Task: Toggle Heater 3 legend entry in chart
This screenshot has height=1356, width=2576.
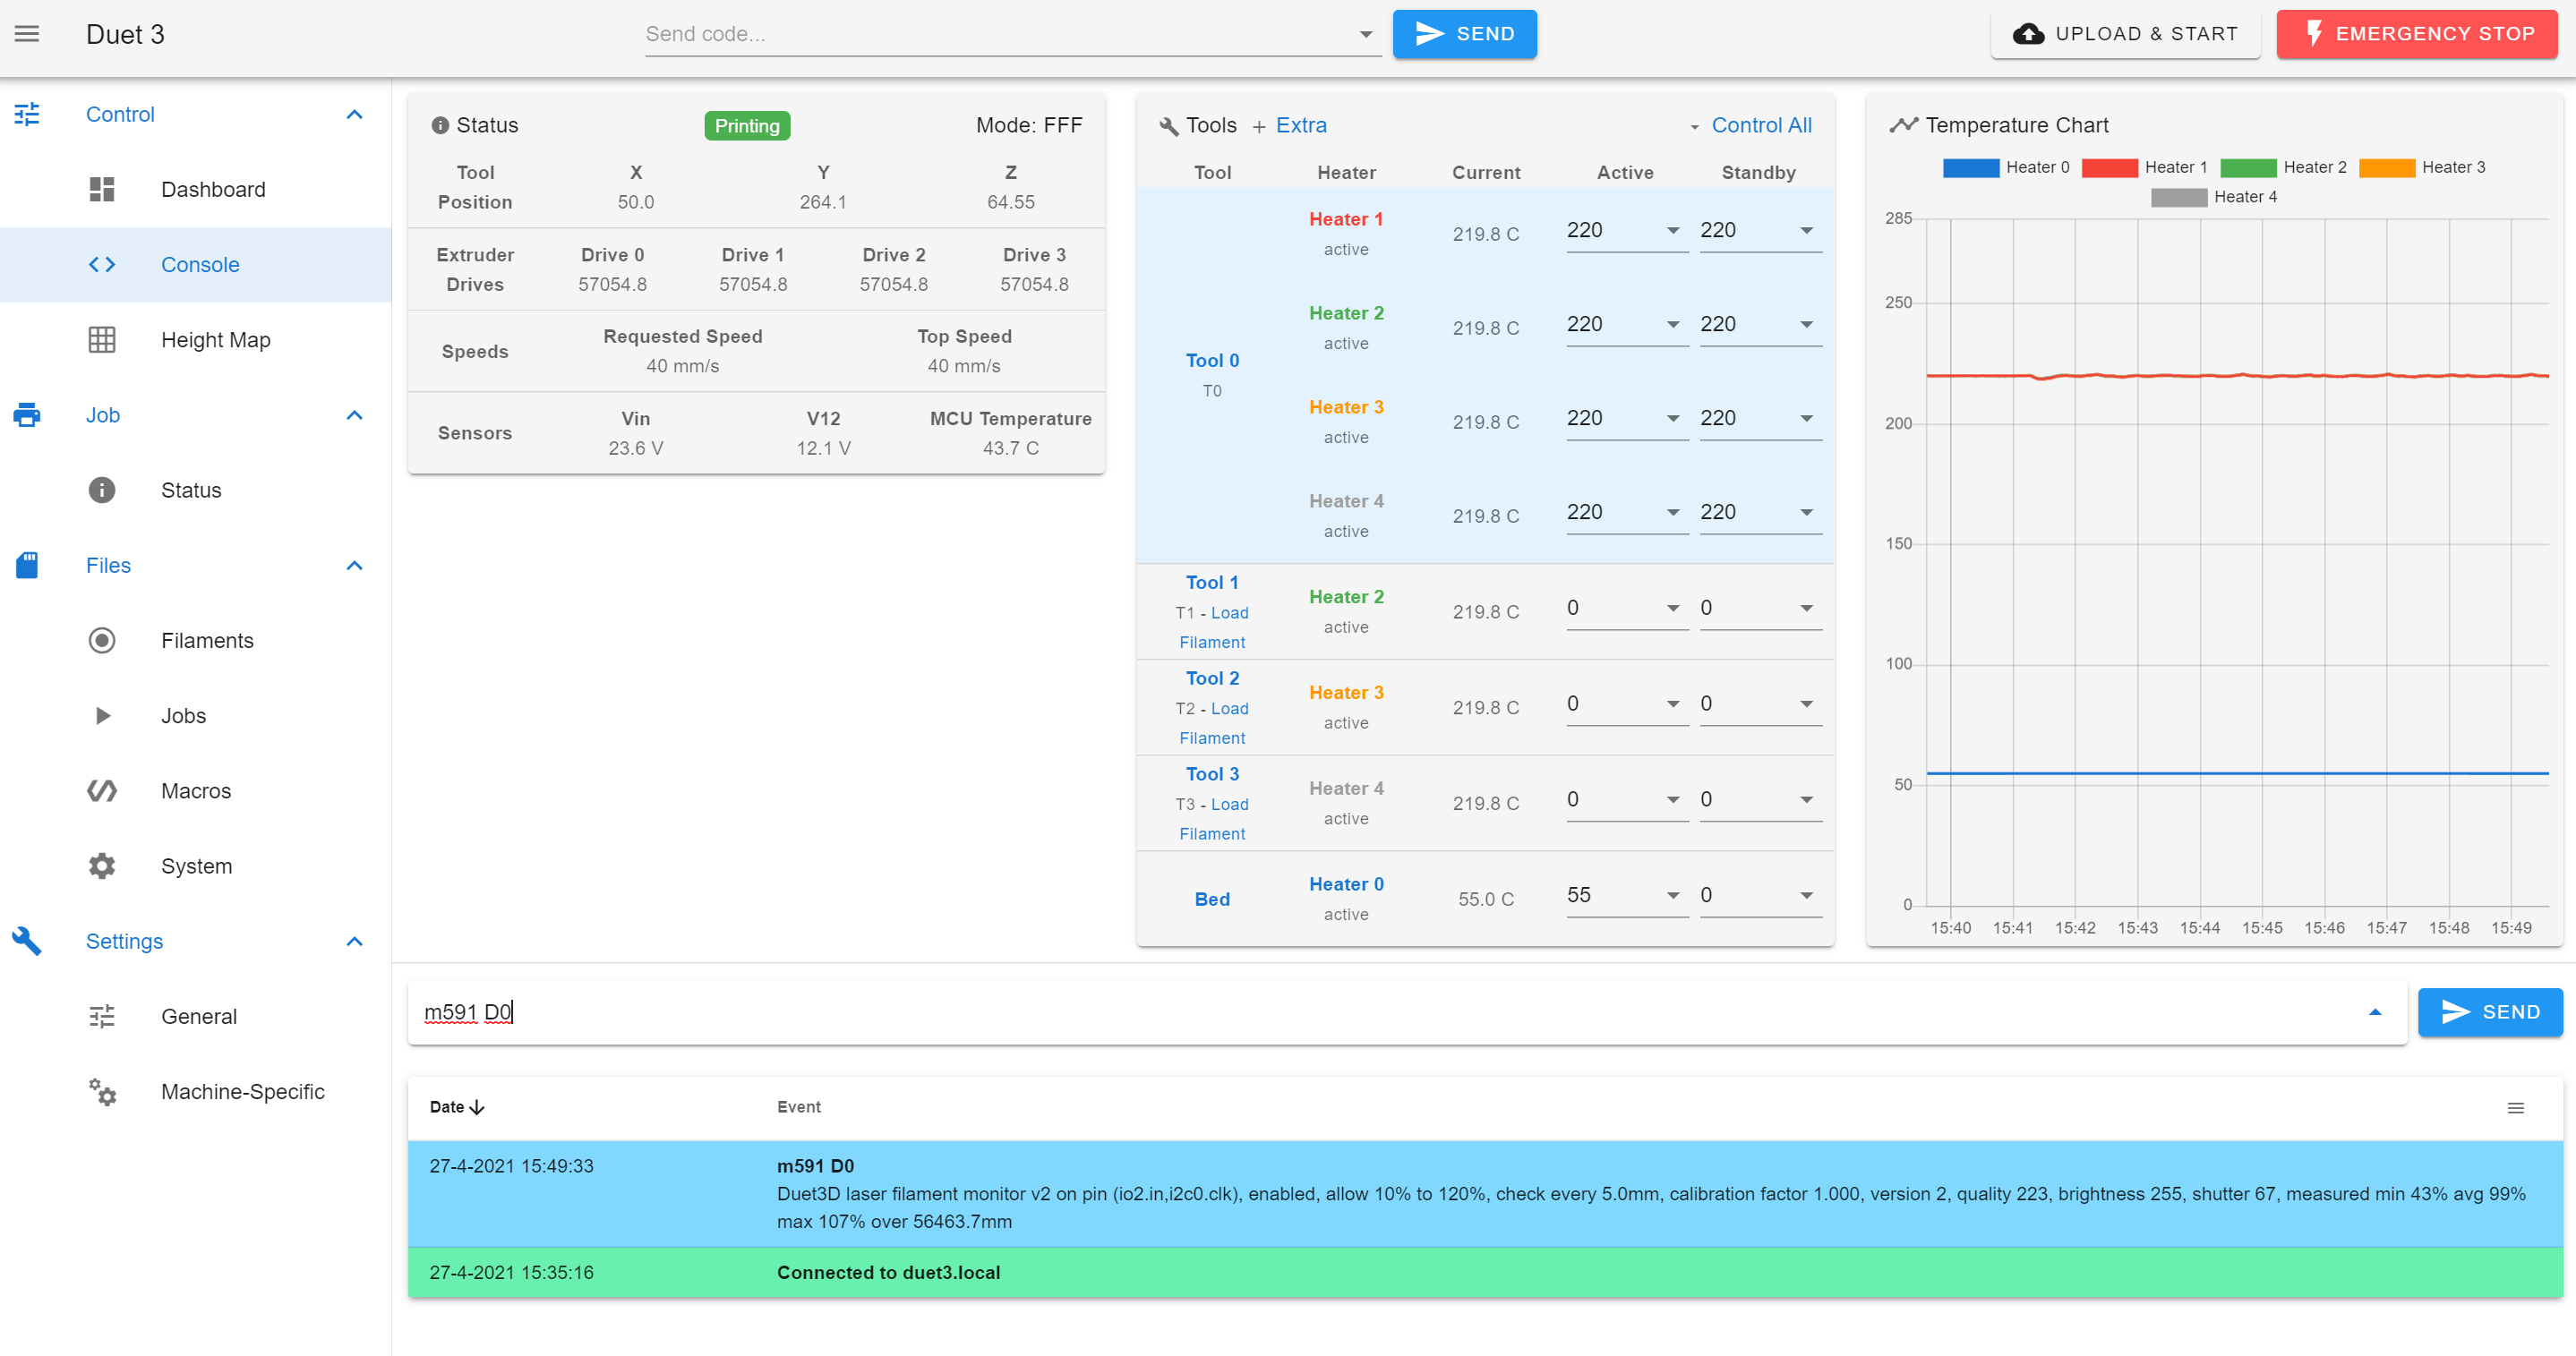Action: (x=2422, y=167)
